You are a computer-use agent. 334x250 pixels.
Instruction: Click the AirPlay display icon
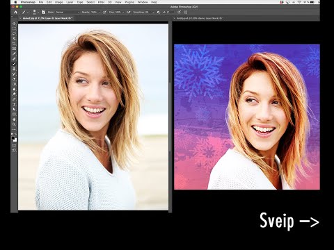coord(288,2)
